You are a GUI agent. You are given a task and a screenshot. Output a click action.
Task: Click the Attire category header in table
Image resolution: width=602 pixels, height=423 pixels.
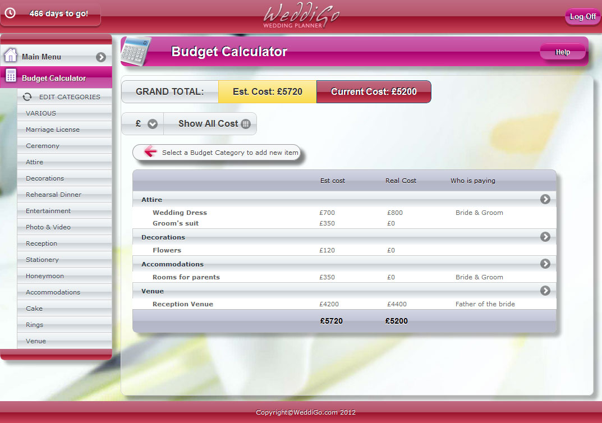click(344, 199)
